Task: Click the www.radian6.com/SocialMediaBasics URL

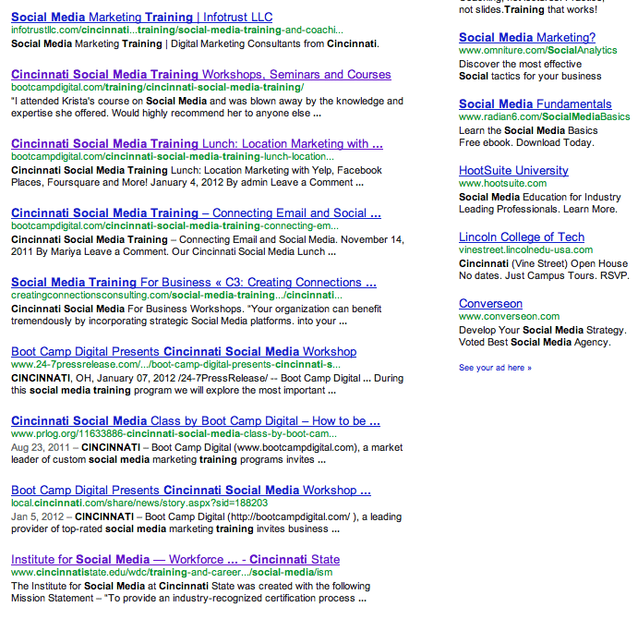Action: tap(544, 116)
